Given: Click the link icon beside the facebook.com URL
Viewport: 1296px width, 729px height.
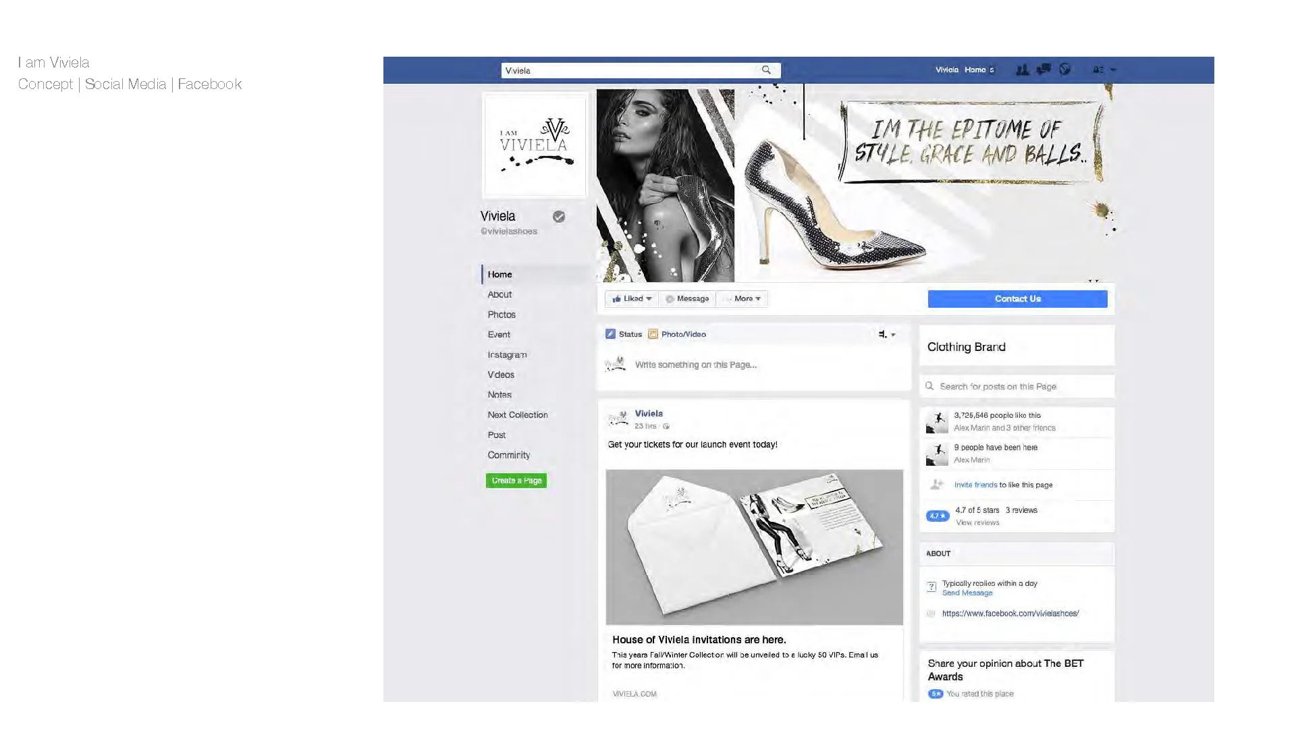Looking at the screenshot, I should 931,614.
